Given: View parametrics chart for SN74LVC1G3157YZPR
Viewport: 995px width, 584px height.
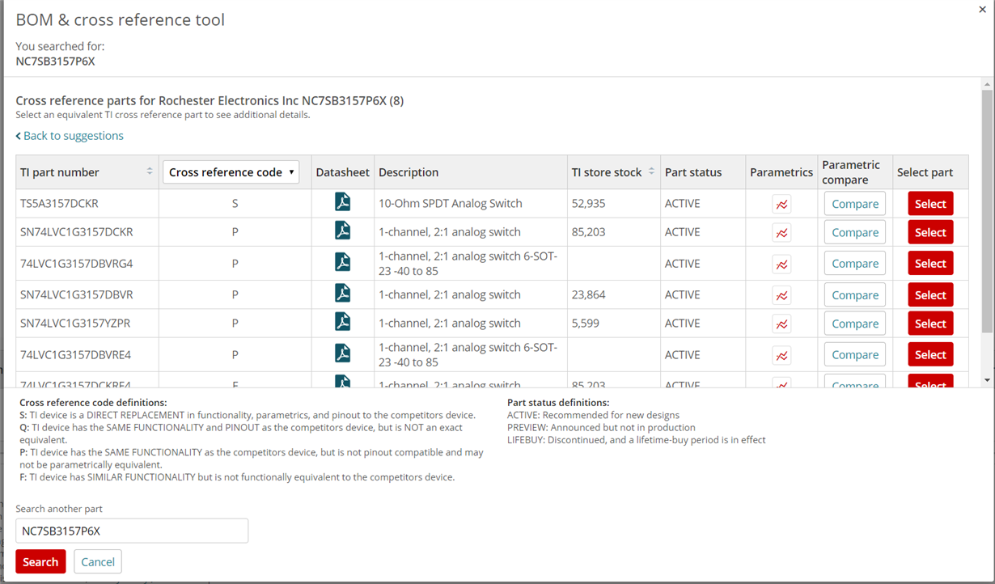Looking at the screenshot, I should click(781, 324).
